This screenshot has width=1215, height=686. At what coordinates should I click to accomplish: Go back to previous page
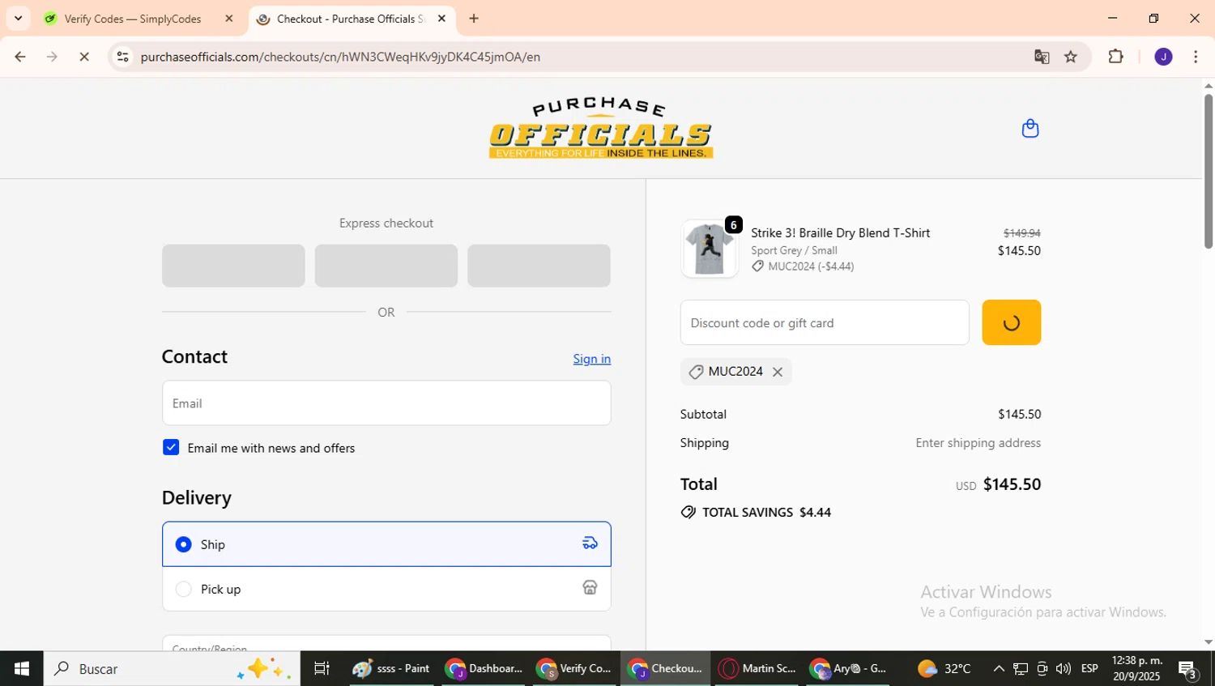20,57
